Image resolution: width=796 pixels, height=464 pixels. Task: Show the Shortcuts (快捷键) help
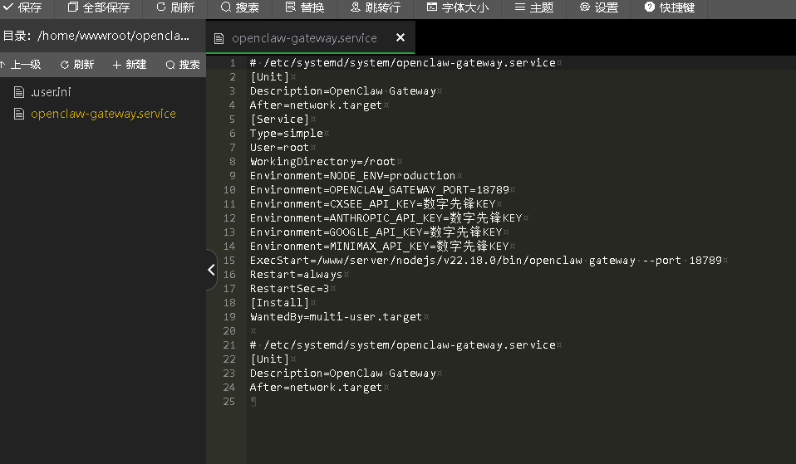(x=669, y=8)
